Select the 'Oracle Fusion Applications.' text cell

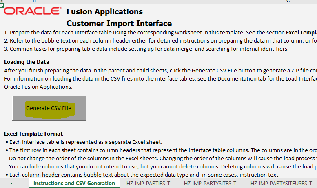click(x=38, y=87)
